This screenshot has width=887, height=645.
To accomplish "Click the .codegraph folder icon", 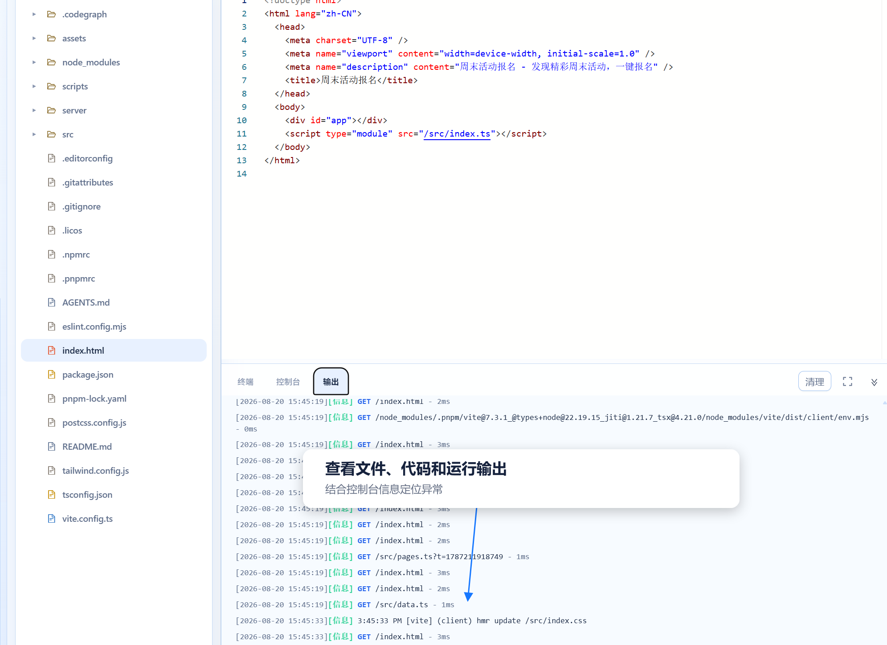I will click(52, 14).
